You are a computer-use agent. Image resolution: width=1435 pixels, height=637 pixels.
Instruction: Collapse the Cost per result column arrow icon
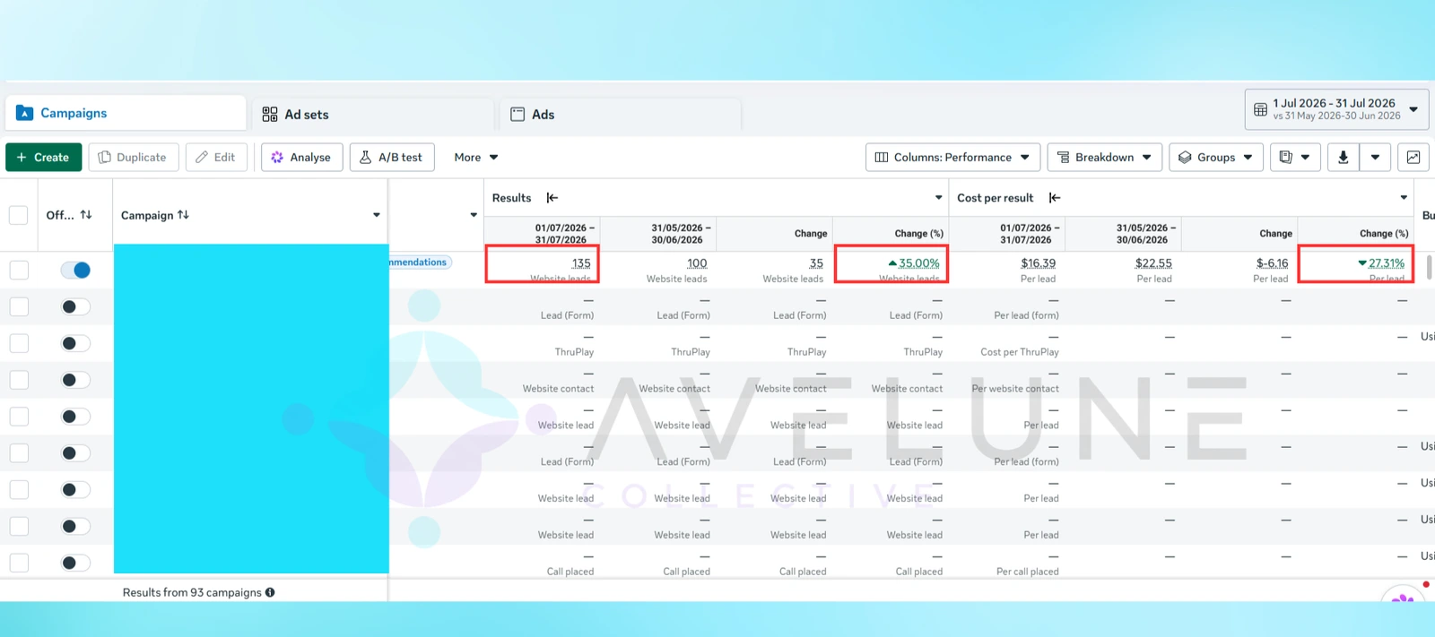pos(1055,198)
